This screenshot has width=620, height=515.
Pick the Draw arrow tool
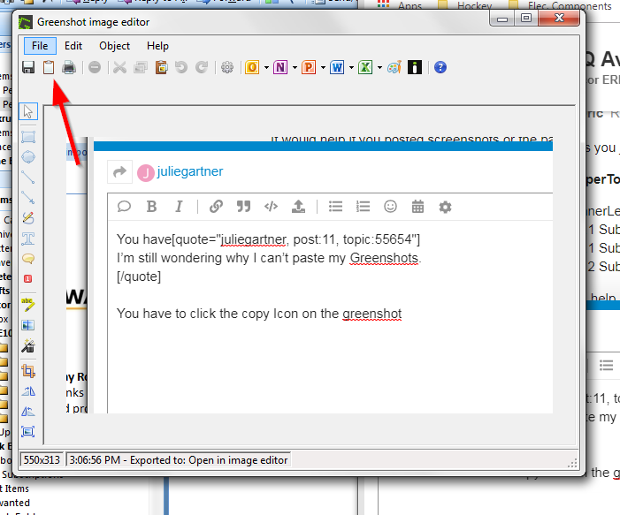pos(28,198)
